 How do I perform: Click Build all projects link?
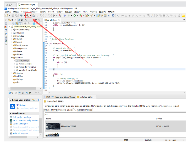point(20,133)
